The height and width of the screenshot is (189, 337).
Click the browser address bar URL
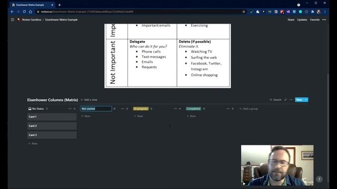(x=87, y=12)
